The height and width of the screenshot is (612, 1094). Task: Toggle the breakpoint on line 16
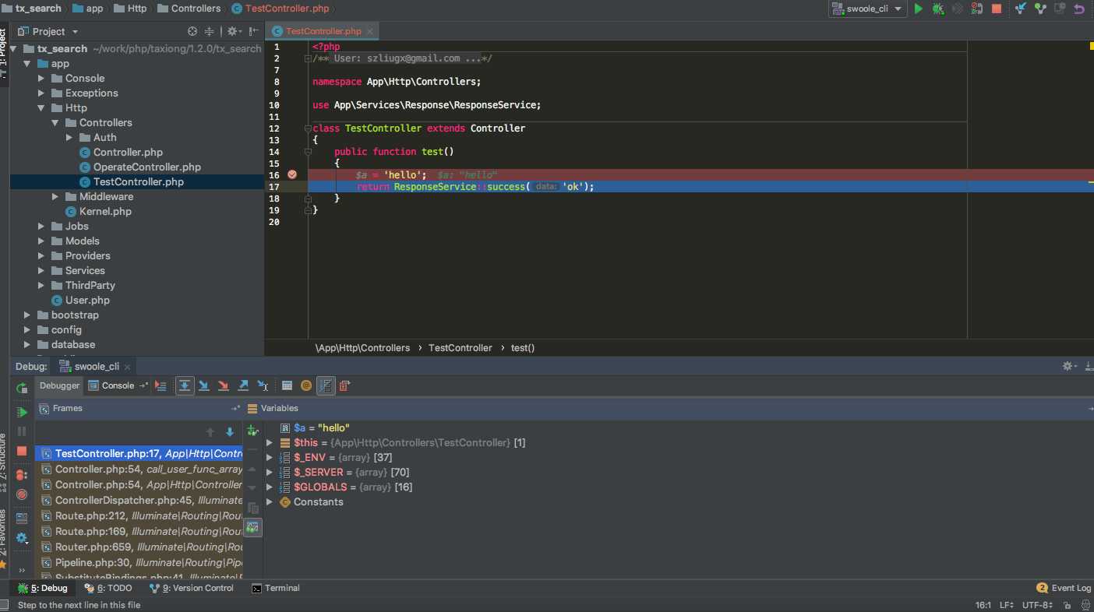coord(292,175)
